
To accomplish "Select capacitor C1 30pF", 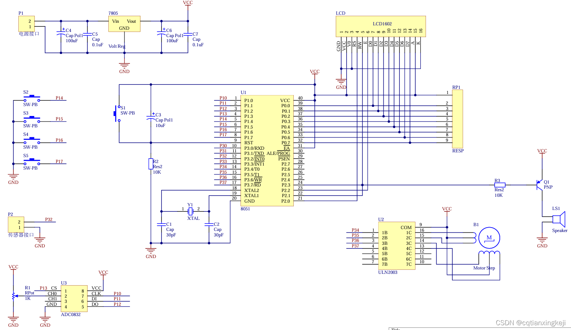I will [x=162, y=224].
